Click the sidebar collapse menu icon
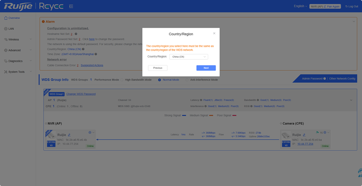362x186 pixels. tap(71, 6)
